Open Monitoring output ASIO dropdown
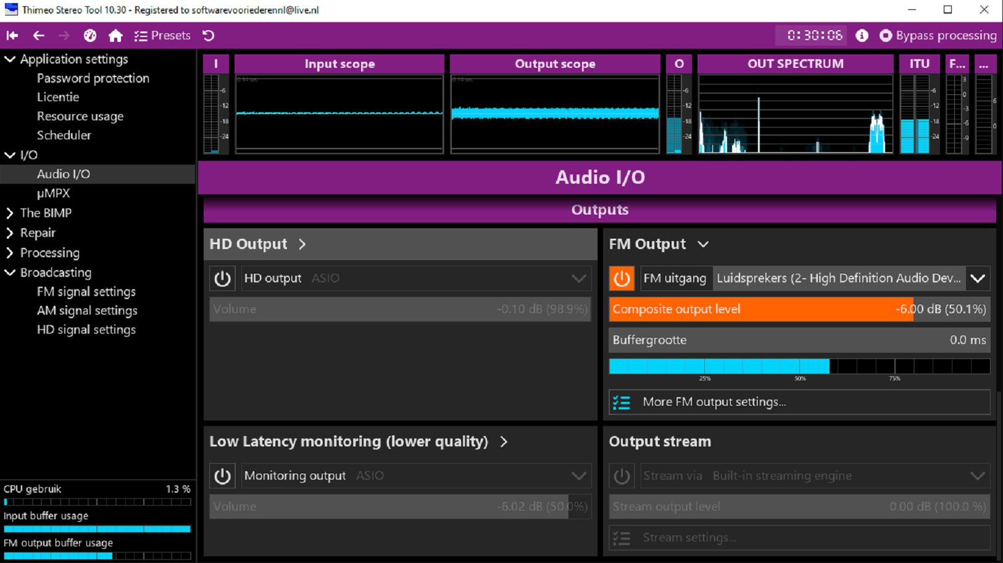This screenshot has width=1003, height=563. tap(416, 475)
